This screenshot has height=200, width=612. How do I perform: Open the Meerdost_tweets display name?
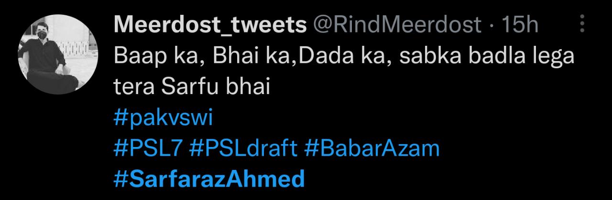point(210,25)
